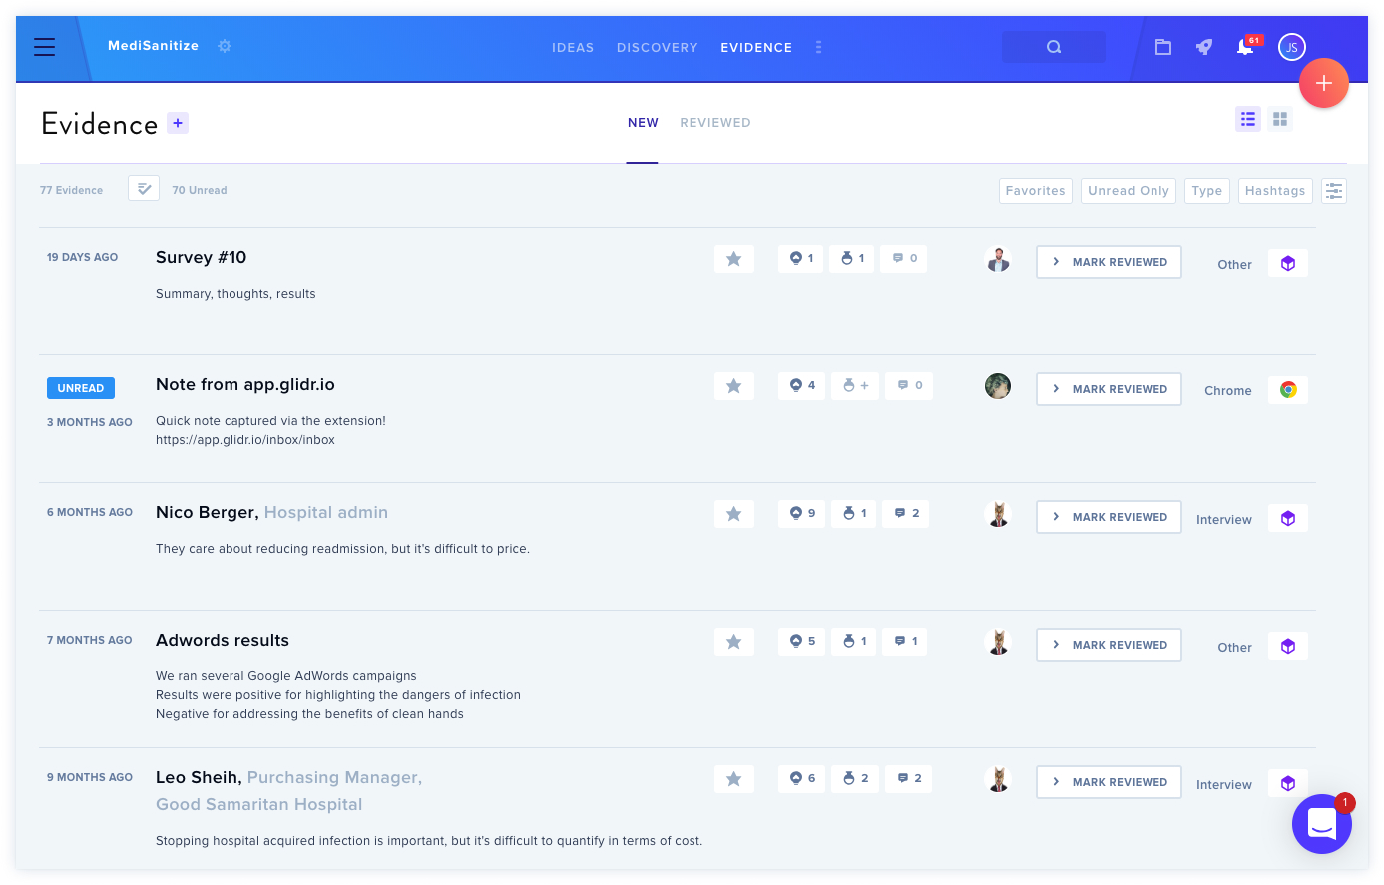Expand the more navigation options dots

tap(818, 47)
